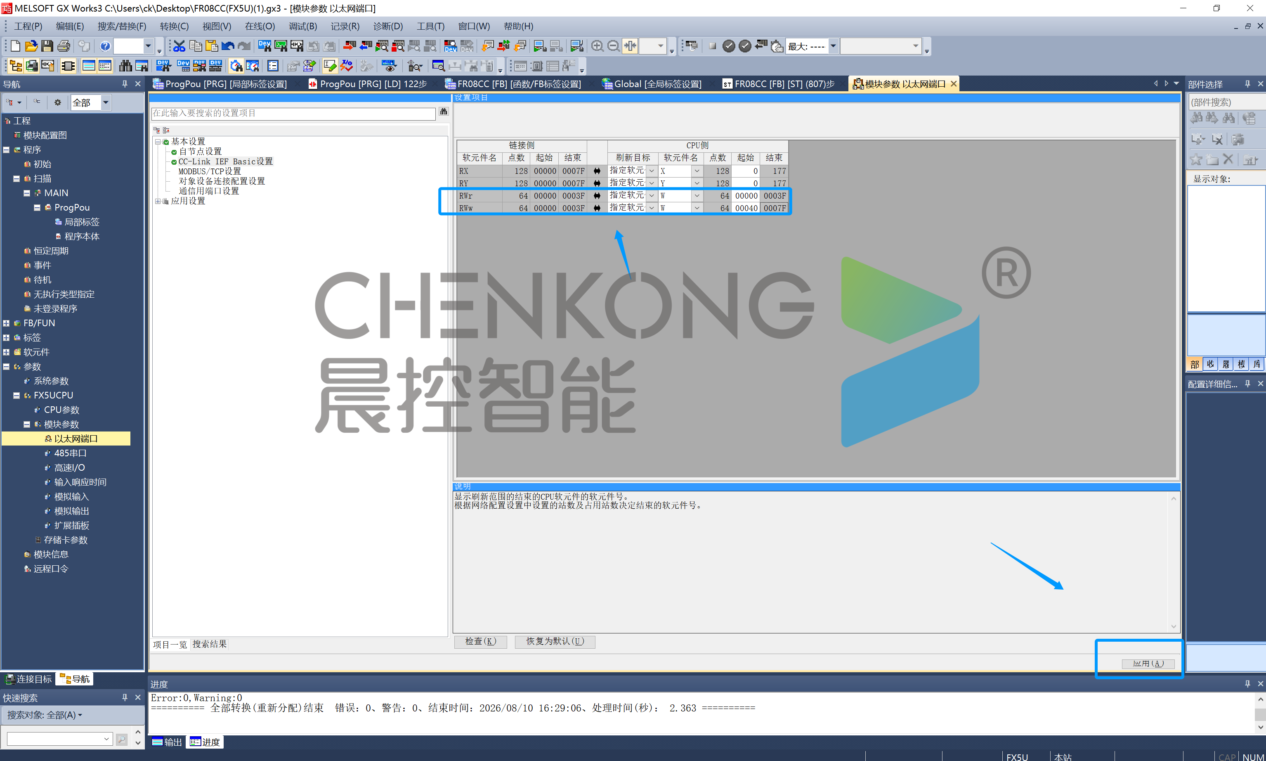Image resolution: width=1266 pixels, height=761 pixels.
Task: Click the chip module icon in second toolbar
Action: pyautogui.click(x=68, y=66)
